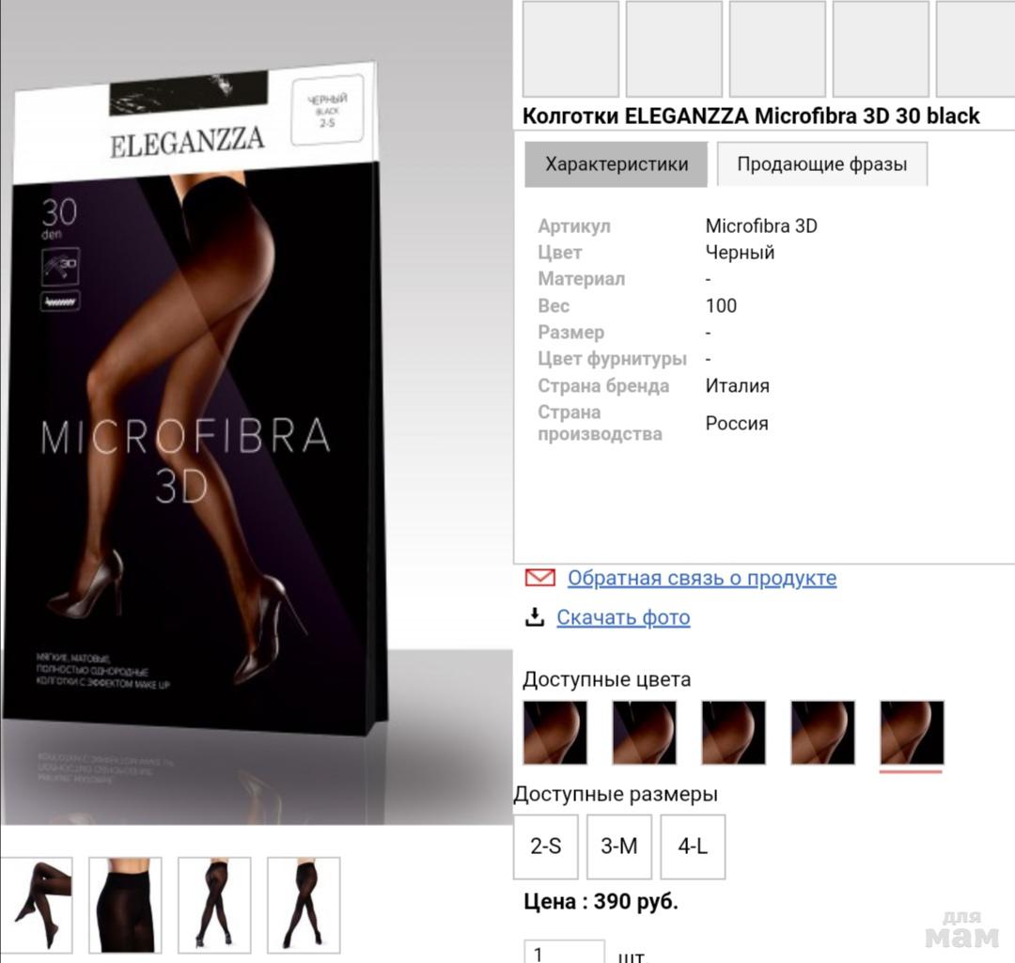
Task: View first thumbnail of crossed legs
Action: [38, 905]
